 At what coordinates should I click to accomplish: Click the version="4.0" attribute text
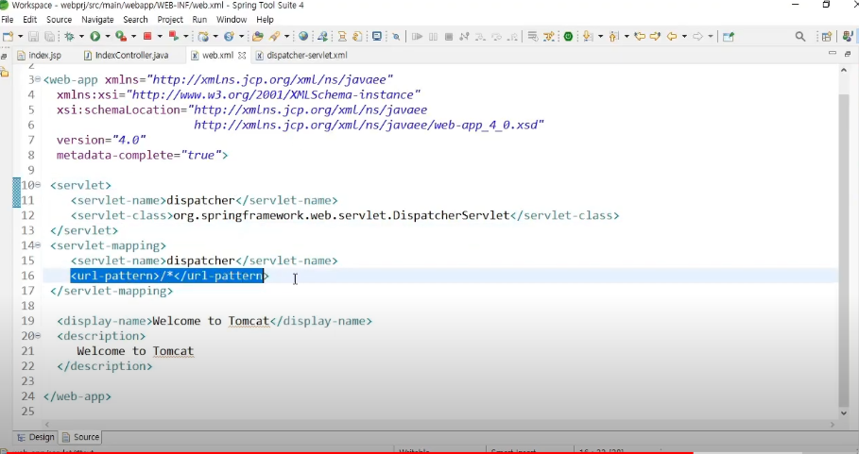click(x=101, y=140)
